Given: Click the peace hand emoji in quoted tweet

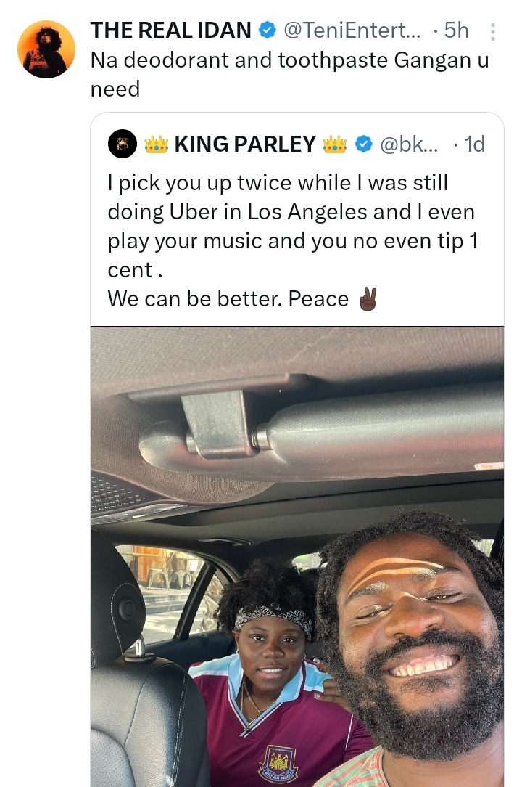Looking at the screenshot, I should [x=368, y=299].
